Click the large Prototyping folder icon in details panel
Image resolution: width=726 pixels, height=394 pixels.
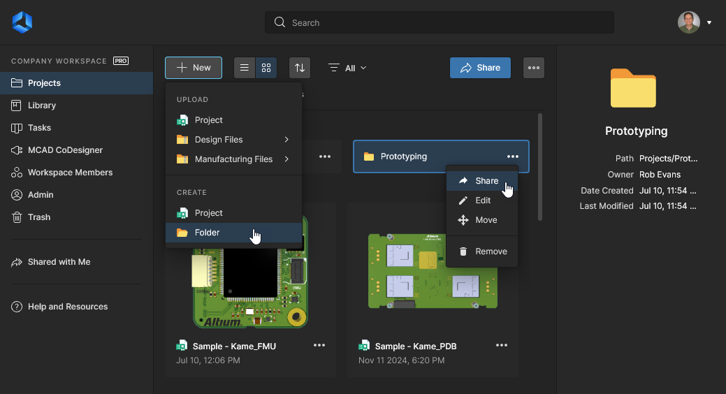633,88
